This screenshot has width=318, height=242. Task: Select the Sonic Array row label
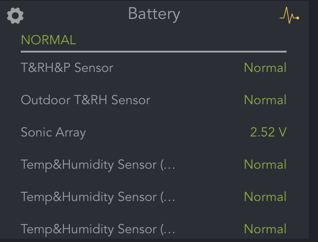click(53, 132)
